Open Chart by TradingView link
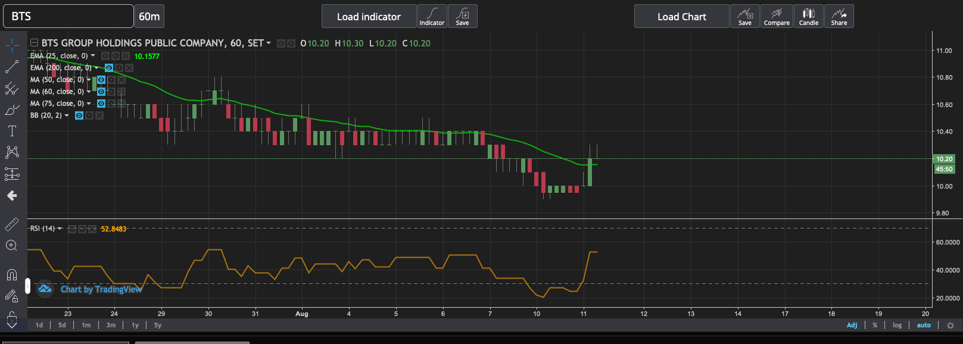The height and width of the screenshot is (344, 963). 101,289
